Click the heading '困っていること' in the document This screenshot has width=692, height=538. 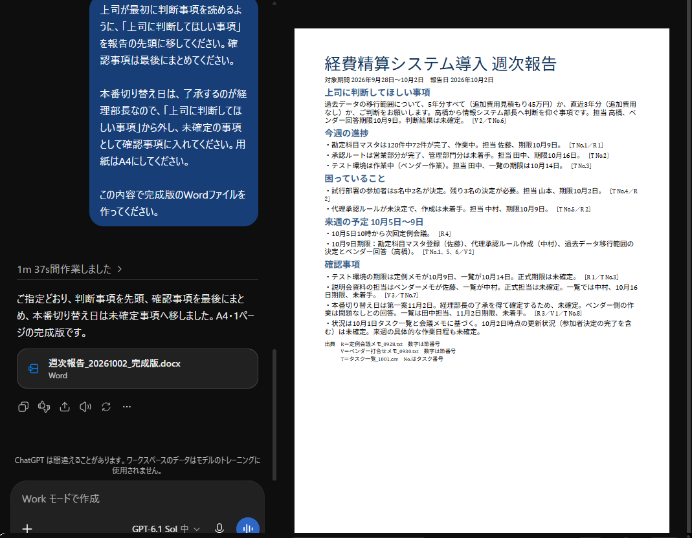point(355,178)
